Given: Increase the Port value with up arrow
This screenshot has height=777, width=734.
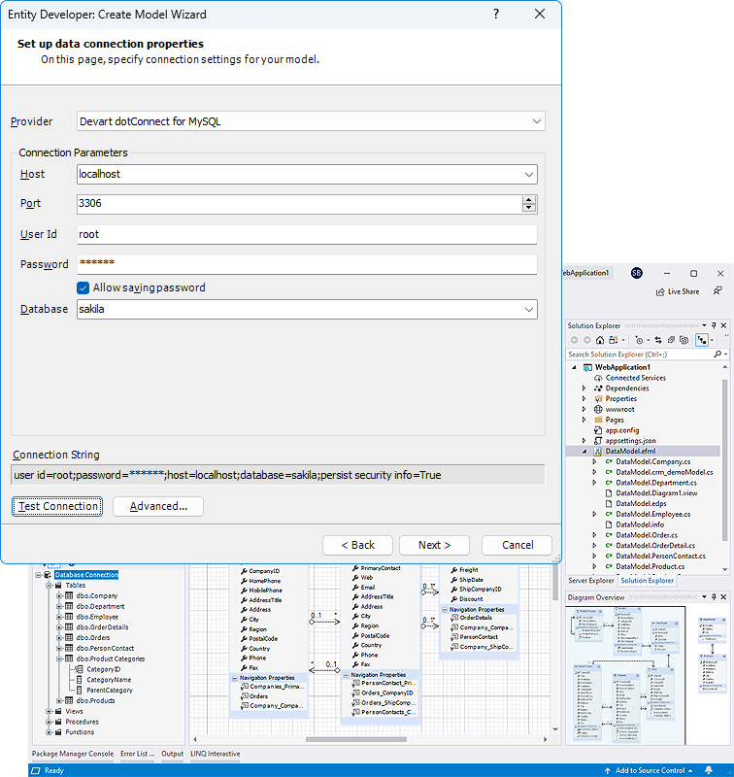Looking at the screenshot, I should coord(529,200).
